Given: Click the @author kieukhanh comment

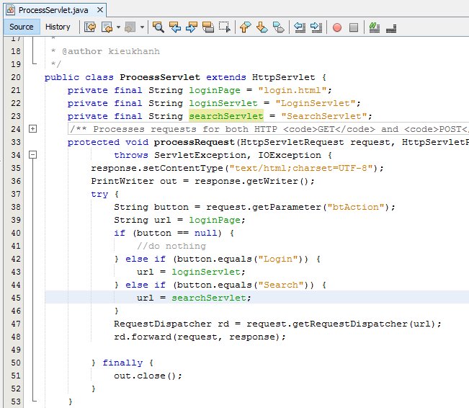Looking at the screenshot, I should click(111, 51).
